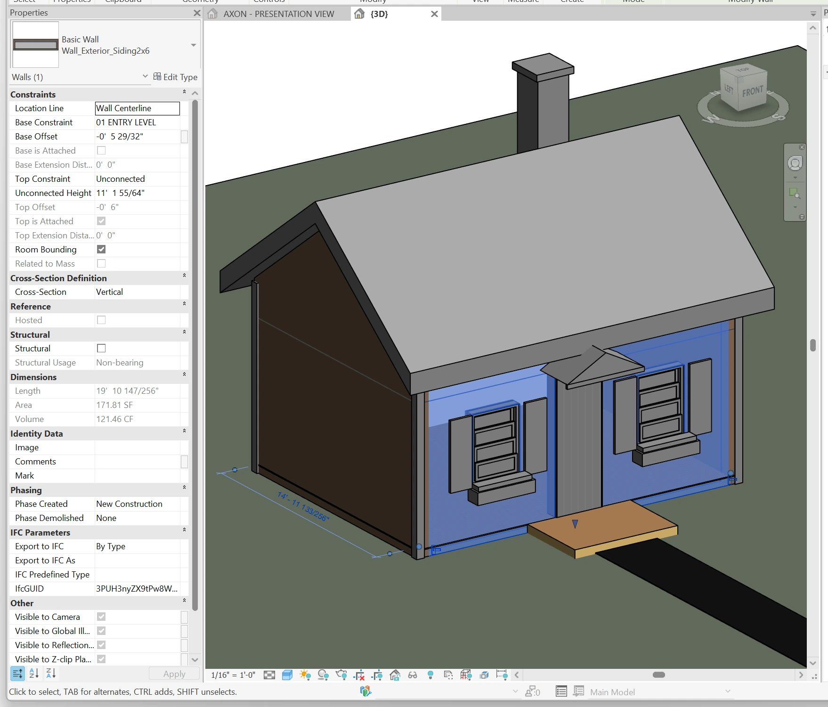The width and height of the screenshot is (828, 707).
Task: Open Temporary View Properties icon
Action: pos(448,675)
